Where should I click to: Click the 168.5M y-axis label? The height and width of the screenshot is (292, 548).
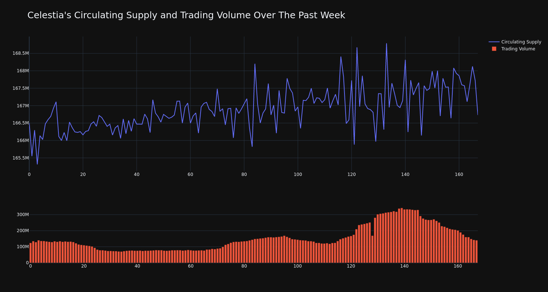[x=20, y=53]
